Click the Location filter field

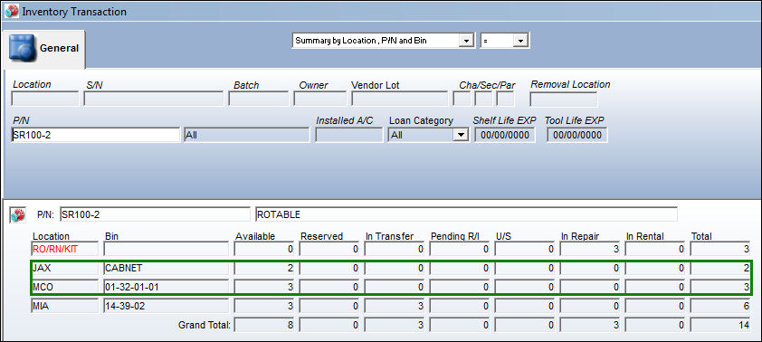click(x=44, y=100)
